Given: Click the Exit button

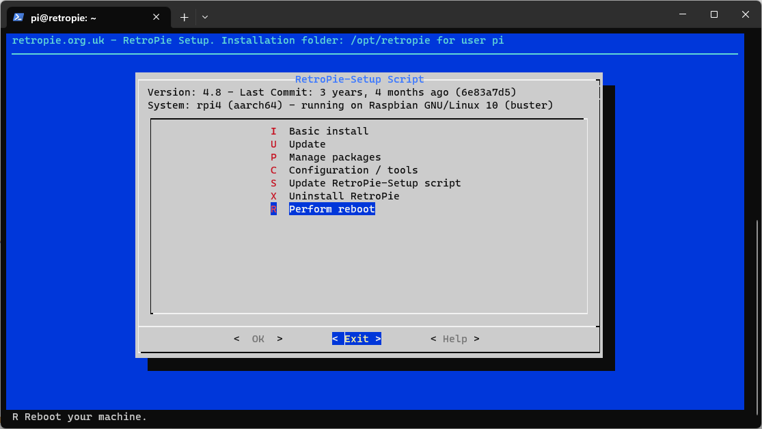Looking at the screenshot, I should point(357,339).
